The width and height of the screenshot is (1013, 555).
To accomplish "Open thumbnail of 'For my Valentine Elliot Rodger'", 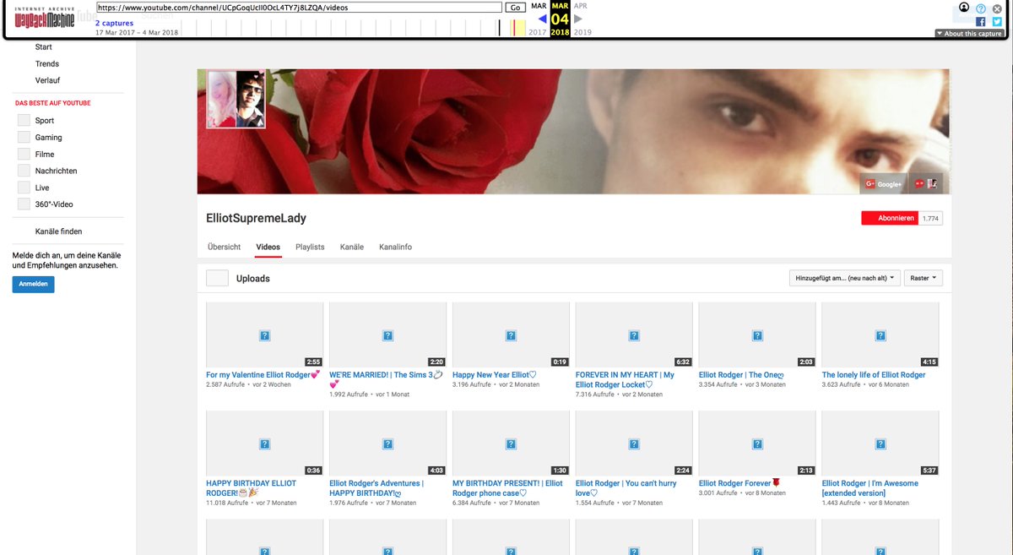I will tap(264, 335).
